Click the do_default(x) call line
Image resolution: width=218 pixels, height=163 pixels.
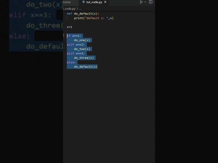[85, 67]
